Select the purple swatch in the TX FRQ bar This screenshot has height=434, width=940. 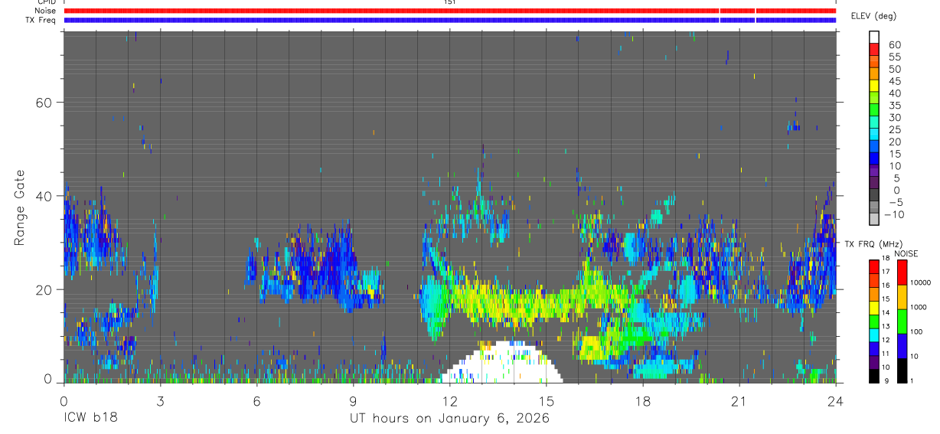point(874,363)
